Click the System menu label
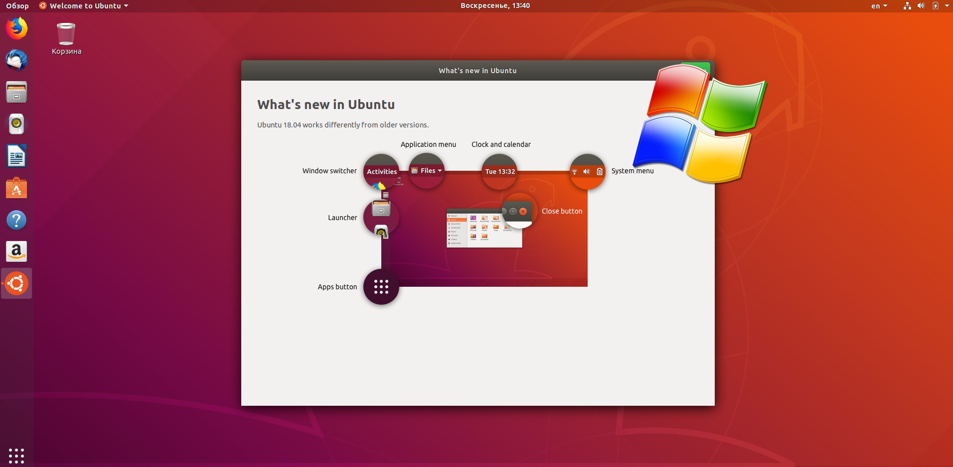 click(x=633, y=171)
